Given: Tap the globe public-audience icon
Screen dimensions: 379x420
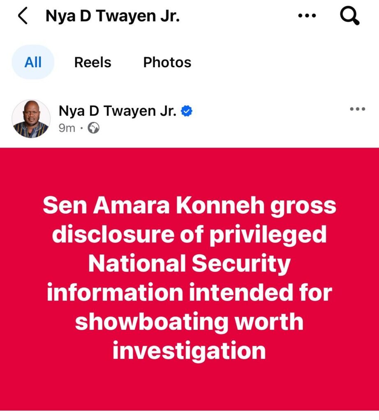Looking at the screenshot, I should (94, 128).
